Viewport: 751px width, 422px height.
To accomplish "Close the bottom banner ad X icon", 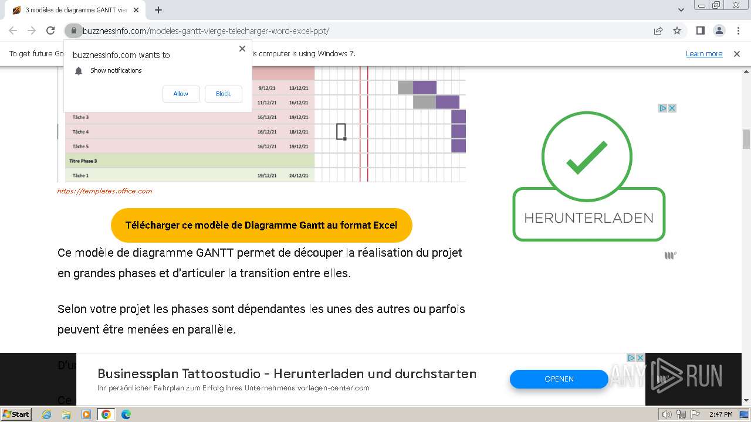I will tap(640, 358).
